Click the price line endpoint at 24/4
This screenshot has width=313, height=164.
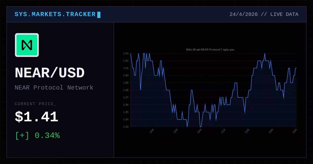click(296, 68)
